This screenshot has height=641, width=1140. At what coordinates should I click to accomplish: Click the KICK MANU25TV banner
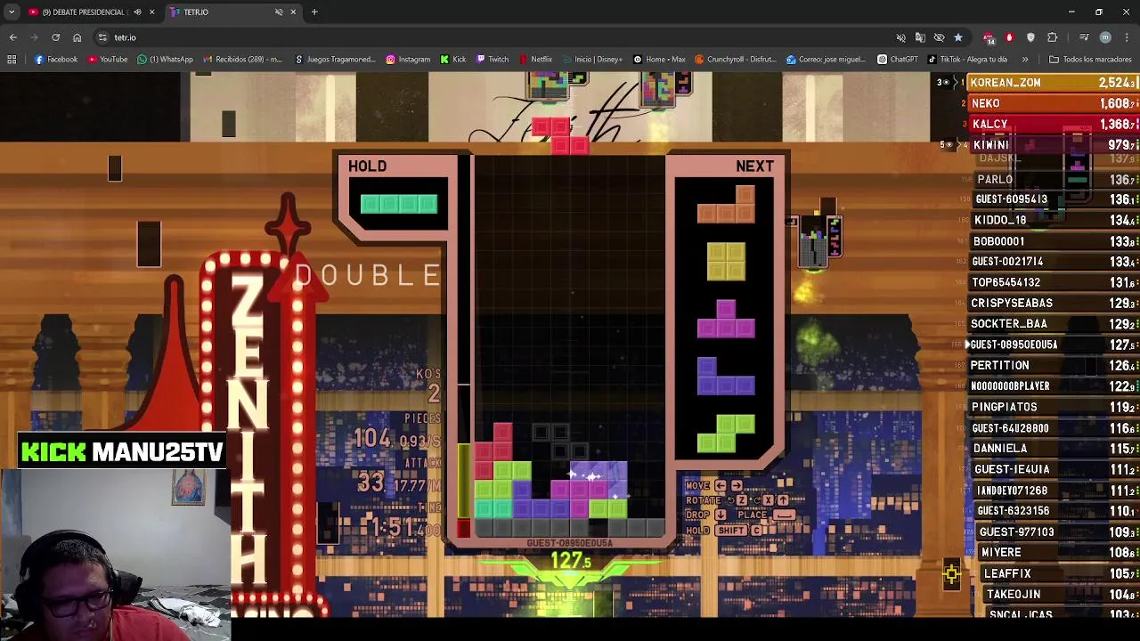pyautogui.click(x=122, y=452)
